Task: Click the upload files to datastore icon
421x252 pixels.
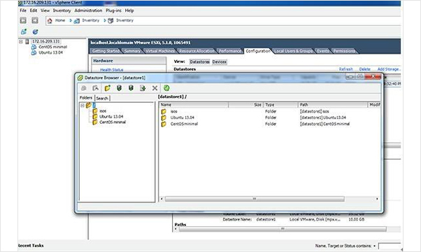Action: (119, 88)
